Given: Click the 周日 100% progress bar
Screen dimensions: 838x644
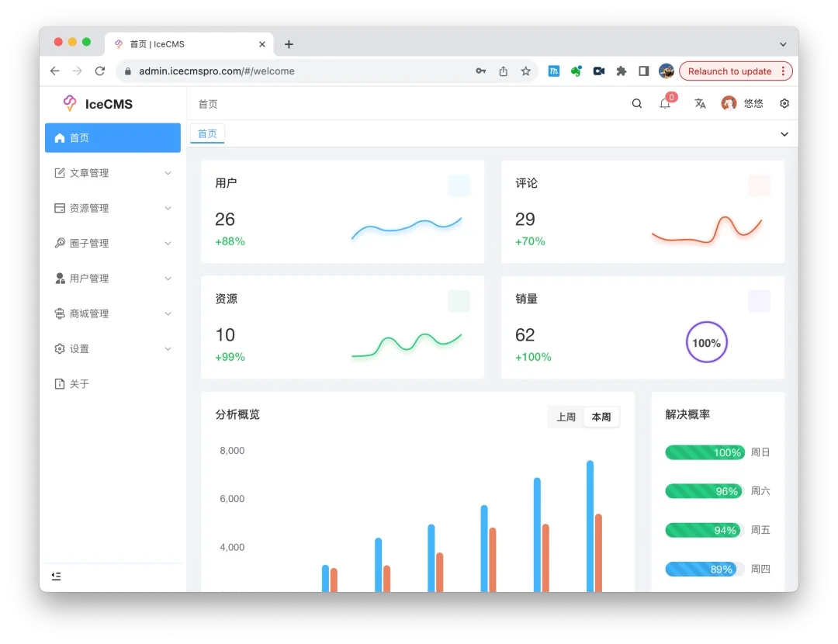Looking at the screenshot, I should [704, 452].
